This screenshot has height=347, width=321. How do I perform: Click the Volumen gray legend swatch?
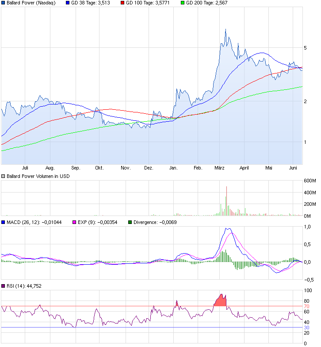coord(3,176)
